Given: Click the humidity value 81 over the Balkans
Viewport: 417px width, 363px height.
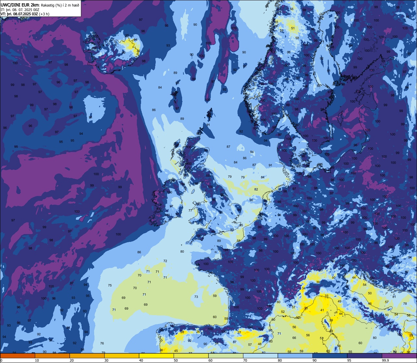Looking at the screenshot, I should click(x=394, y=297).
